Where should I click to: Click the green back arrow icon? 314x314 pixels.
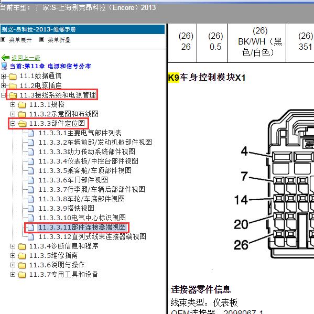pos(5,58)
